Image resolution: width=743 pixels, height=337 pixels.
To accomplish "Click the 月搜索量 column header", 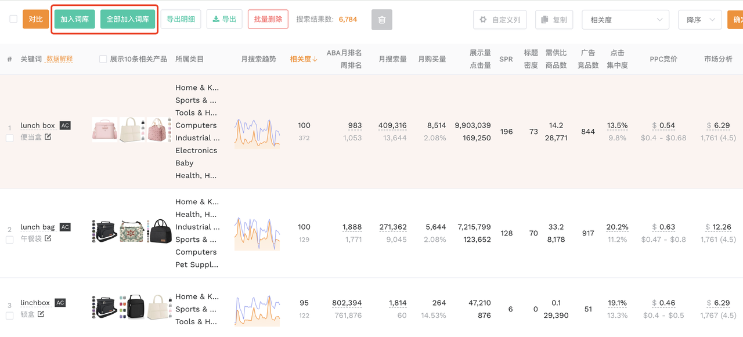I will click(392, 59).
